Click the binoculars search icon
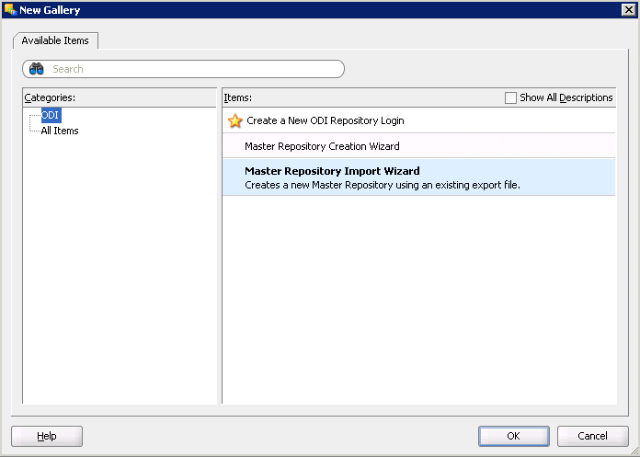This screenshot has height=457, width=640. tap(37, 69)
